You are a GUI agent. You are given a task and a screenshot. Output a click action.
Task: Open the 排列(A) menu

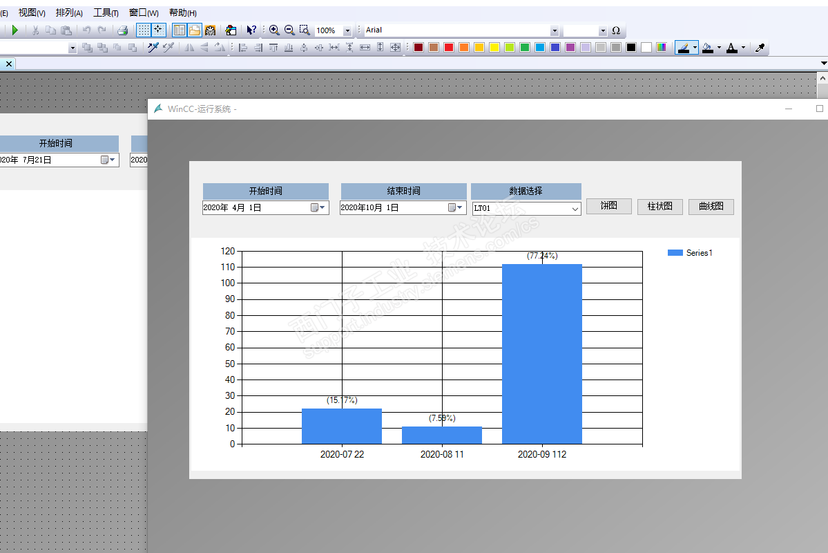pos(69,12)
